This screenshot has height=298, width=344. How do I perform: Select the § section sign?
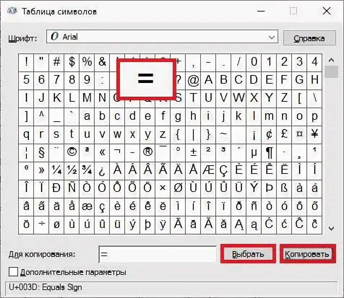click(x=41, y=153)
